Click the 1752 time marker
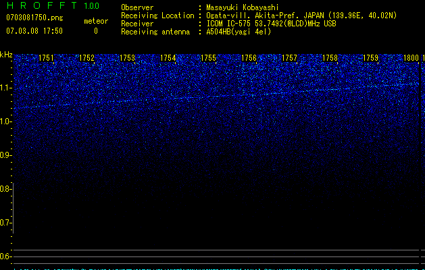The image size is (425, 270). 86,58
